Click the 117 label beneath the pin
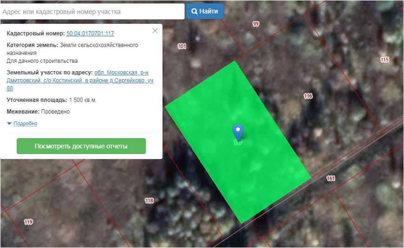Viewport: 404px width, 248px height. point(238,143)
